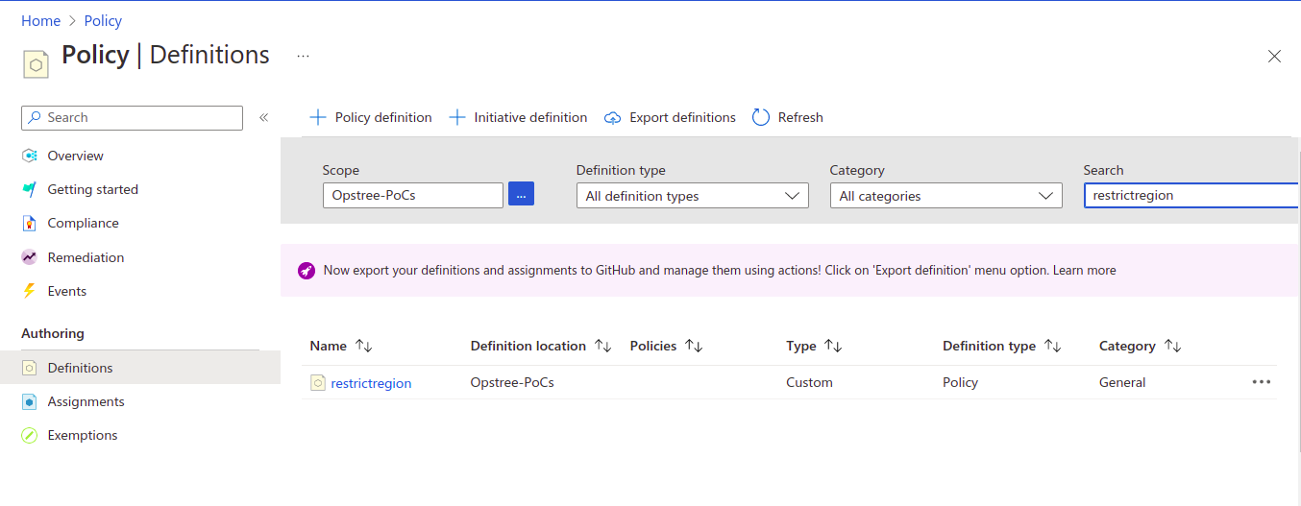This screenshot has width=1301, height=506.
Task: Go to Assignments in Authoring section
Action: click(x=86, y=401)
